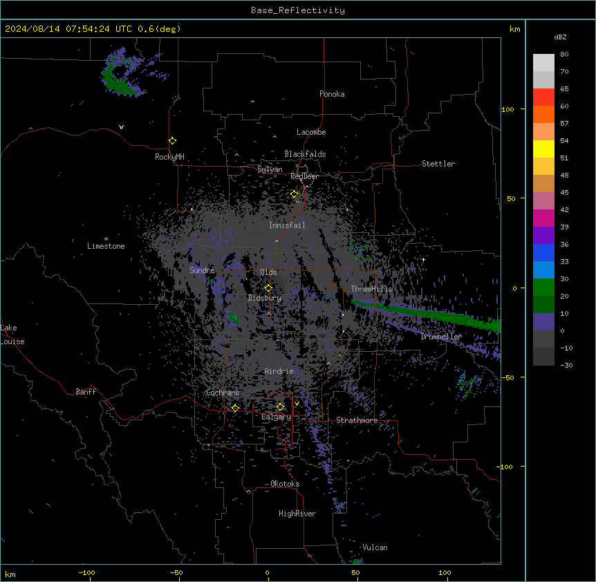This screenshot has height=582, width=596.
Task: Select the yellow 54-51 dBZ legend swatch
Action: 543,149
